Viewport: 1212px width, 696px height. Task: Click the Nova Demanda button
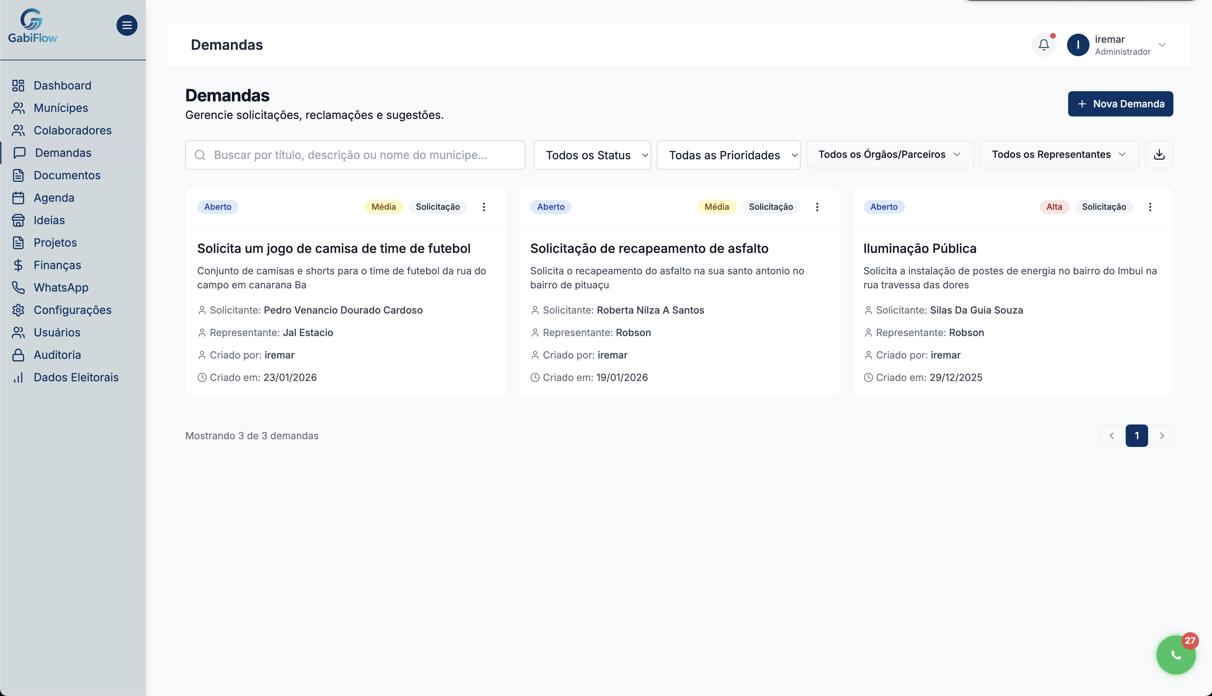click(x=1120, y=104)
